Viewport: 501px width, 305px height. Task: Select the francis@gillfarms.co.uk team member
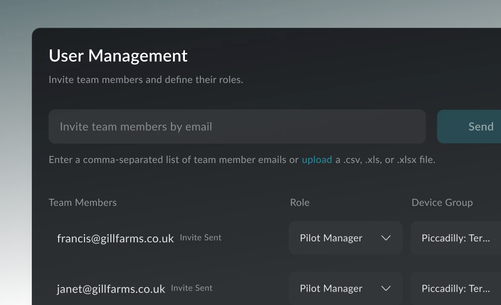[115, 238]
